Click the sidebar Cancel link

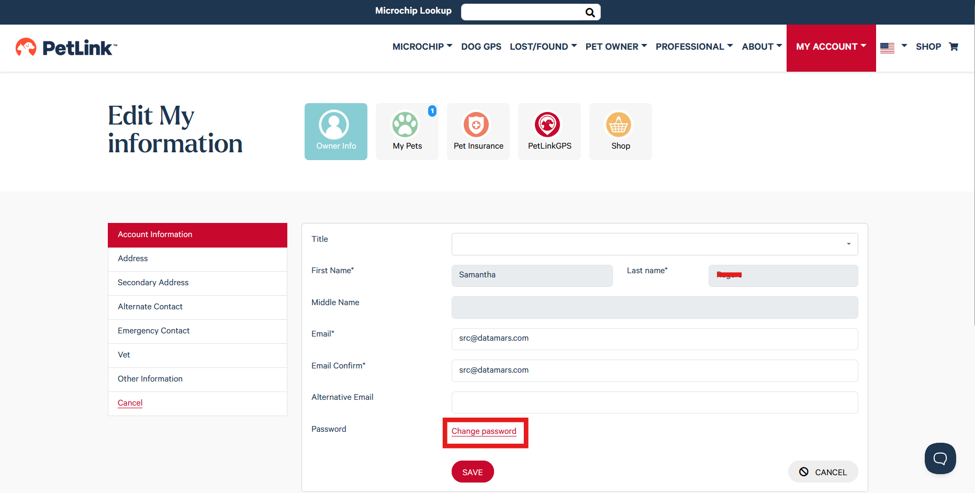point(130,403)
